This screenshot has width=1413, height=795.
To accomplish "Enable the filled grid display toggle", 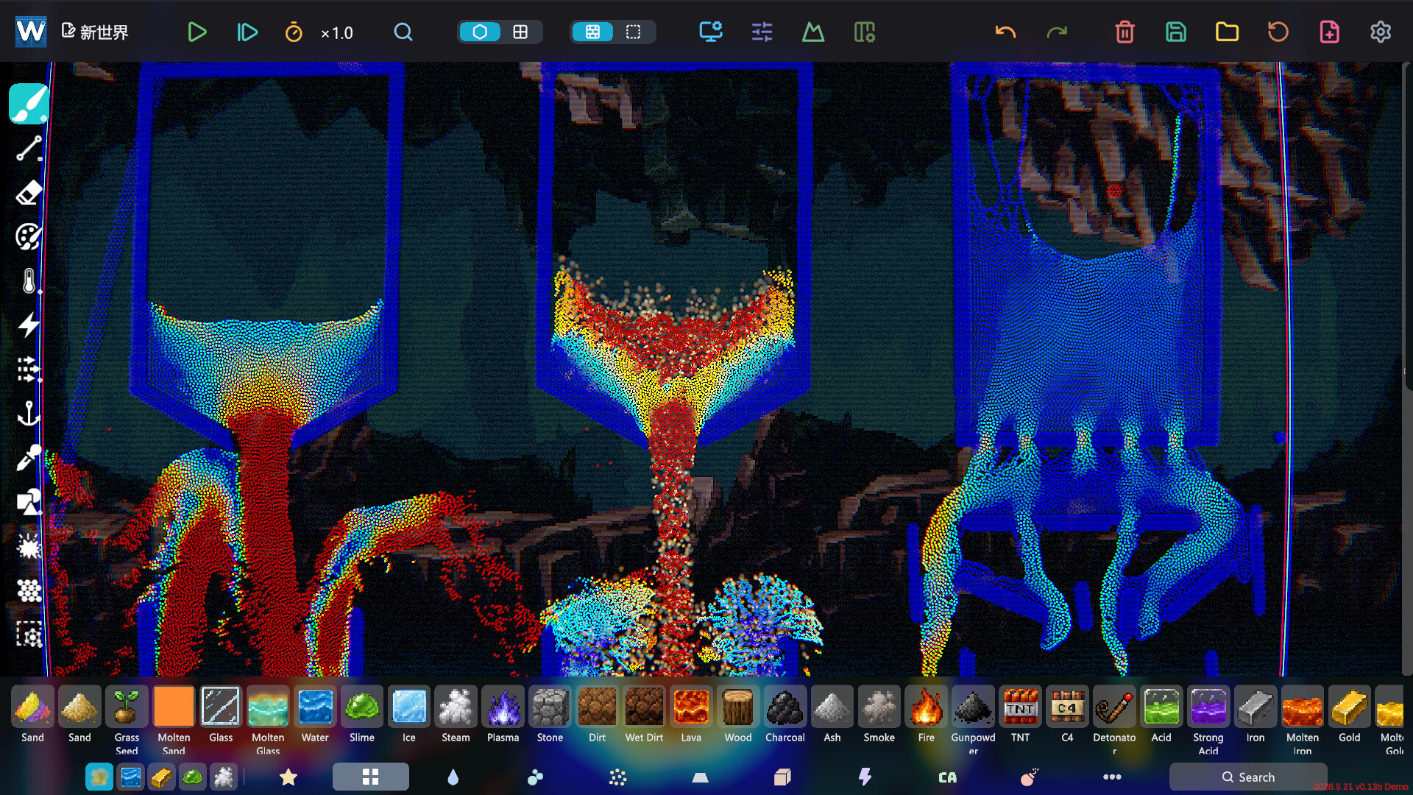I will [x=592, y=32].
